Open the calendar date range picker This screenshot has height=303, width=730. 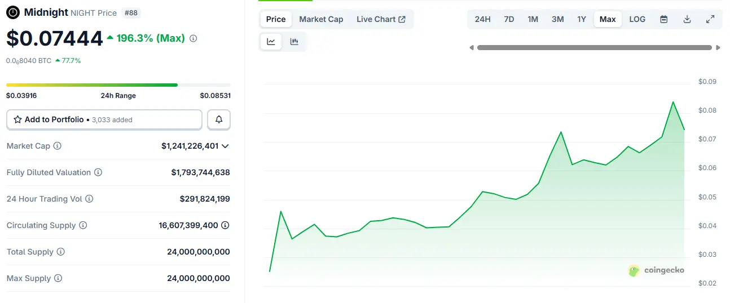click(664, 19)
